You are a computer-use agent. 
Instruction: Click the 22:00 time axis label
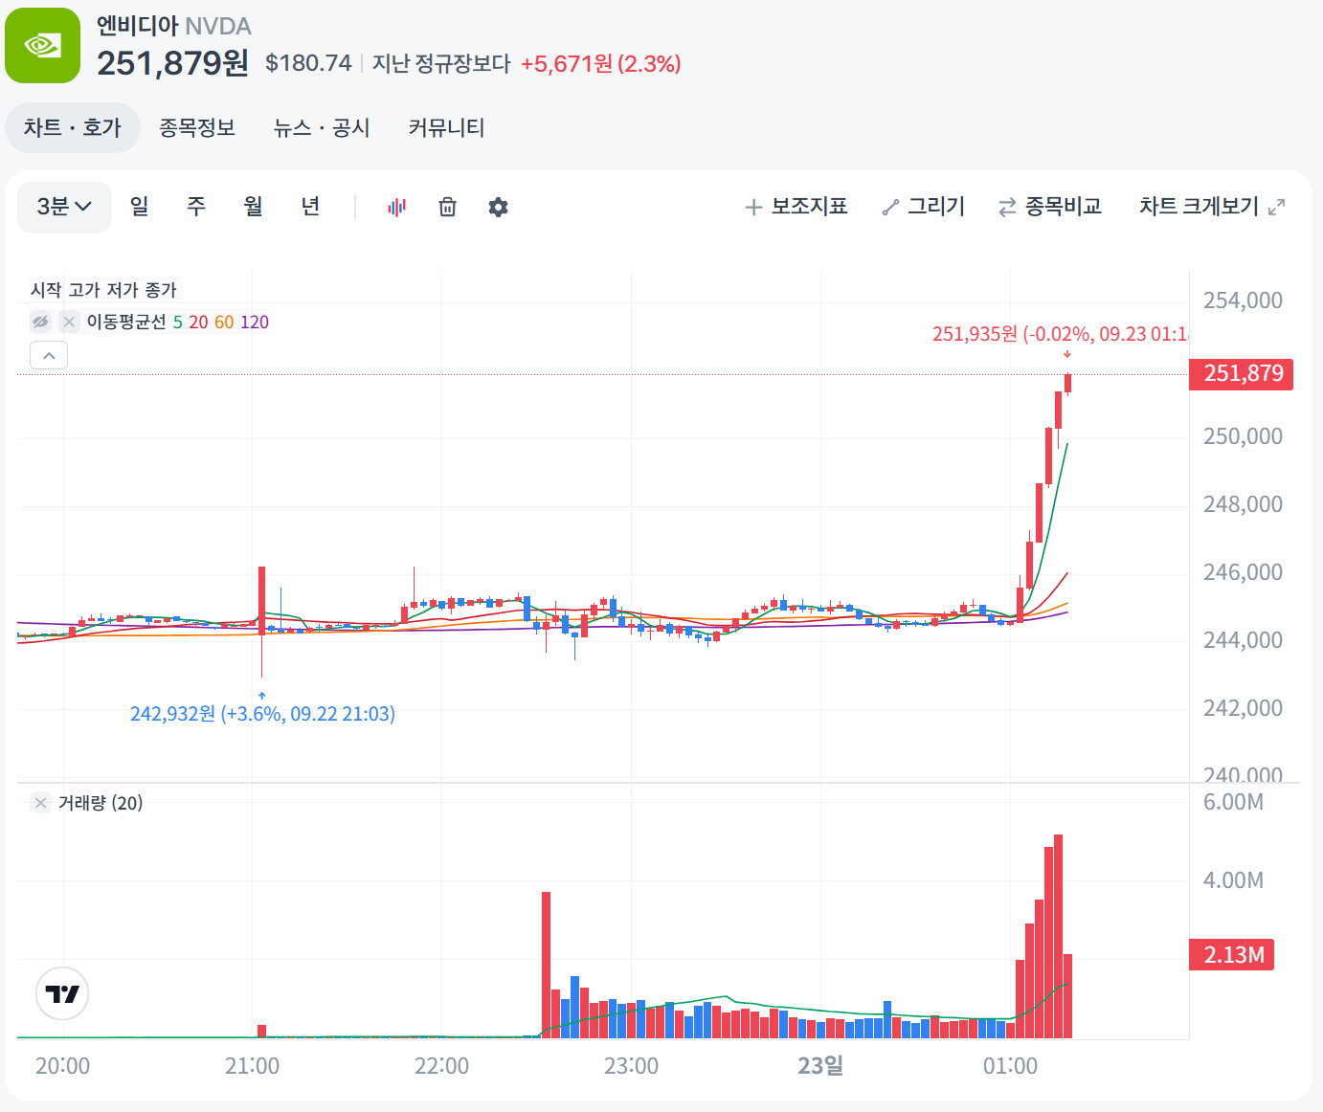point(441,1066)
